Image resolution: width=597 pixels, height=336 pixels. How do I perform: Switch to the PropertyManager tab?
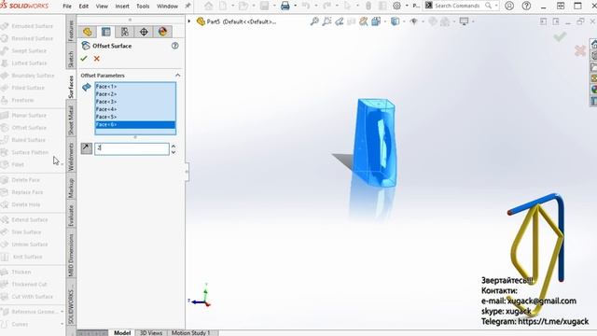click(105, 32)
